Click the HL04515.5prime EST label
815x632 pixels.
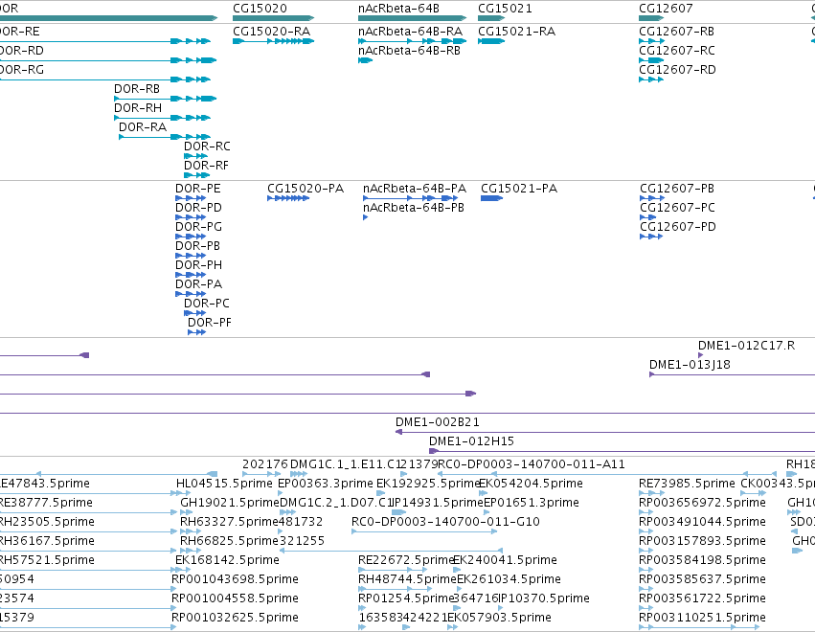(224, 484)
